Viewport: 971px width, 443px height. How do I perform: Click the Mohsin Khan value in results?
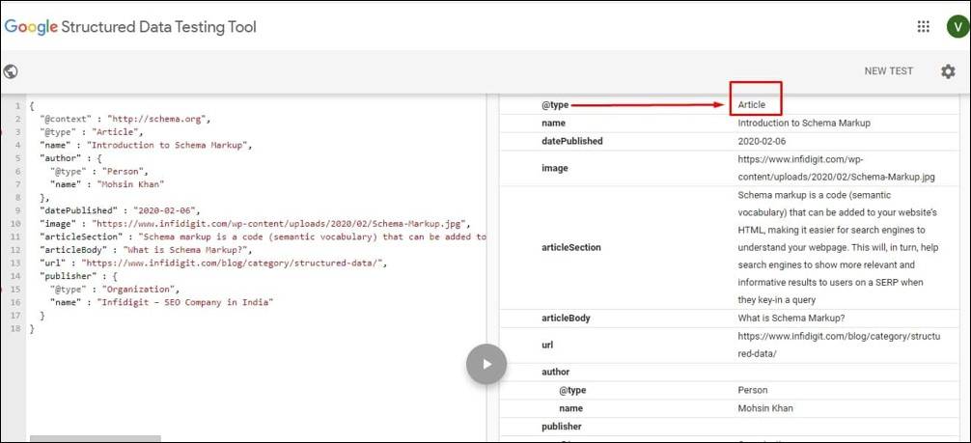click(x=764, y=409)
